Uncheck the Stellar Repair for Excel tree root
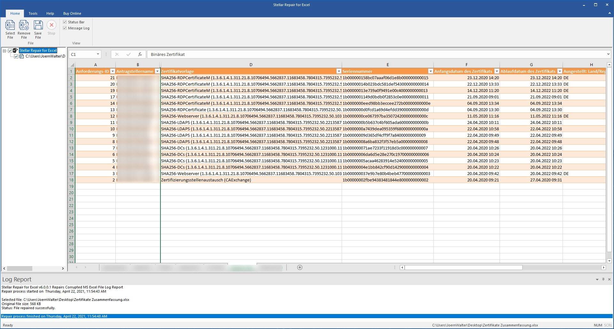 tap(10, 50)
